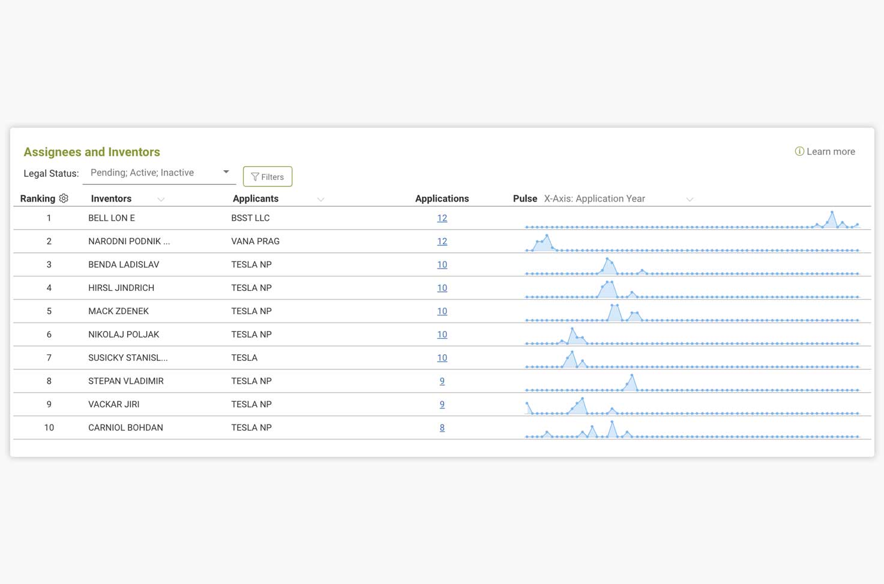Open the 12 applications link for NARODNI PODNIK
The height and width of the screenshot is (584, 884).
click(x=442, y=242)
